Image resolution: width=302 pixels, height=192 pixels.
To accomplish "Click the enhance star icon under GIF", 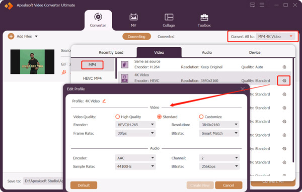I will pyautogui.click(x=64, y=72).
